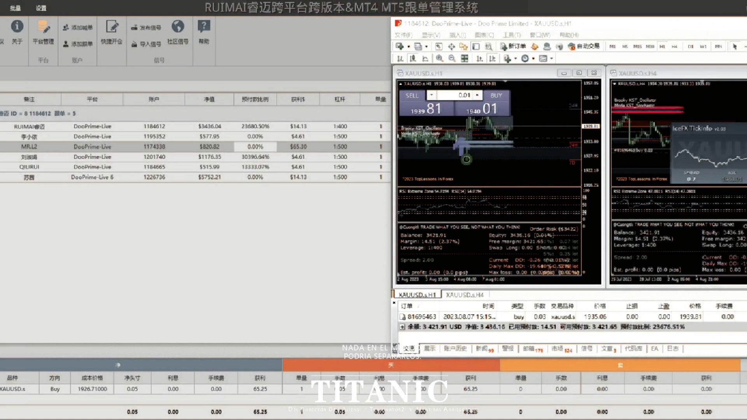This screenshot has height=420, width=747.
Task: Open the periodicity clock dropdown arrow
Action: click(x=533, y=59)
